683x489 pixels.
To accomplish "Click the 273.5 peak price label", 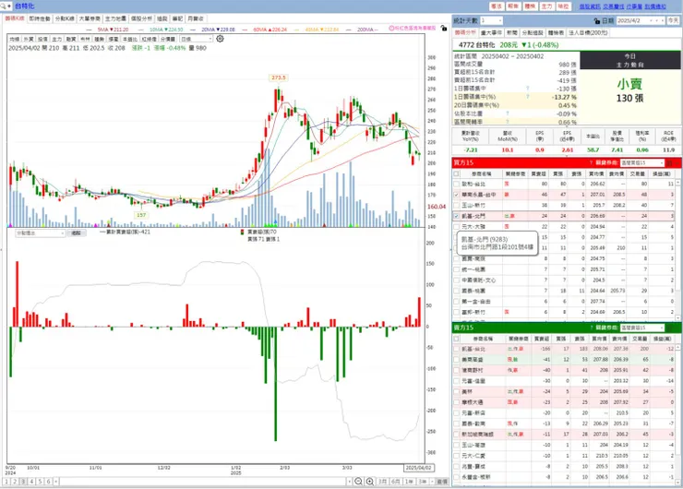I will coord(279,78).
